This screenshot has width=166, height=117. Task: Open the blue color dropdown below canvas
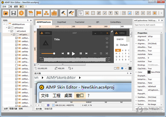[126, 68]
